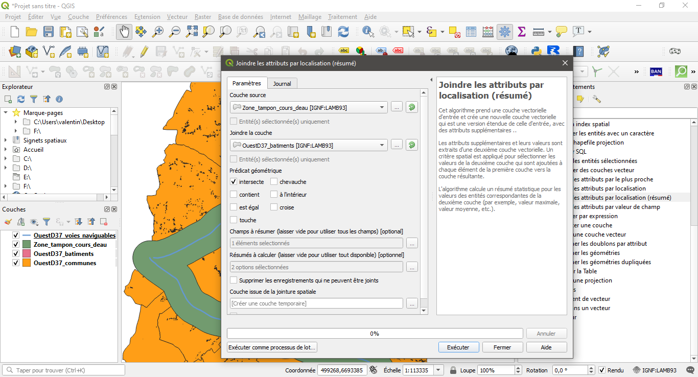698x377 pixels.
Task: Open the Raster menu
Action: click(203, 17)
